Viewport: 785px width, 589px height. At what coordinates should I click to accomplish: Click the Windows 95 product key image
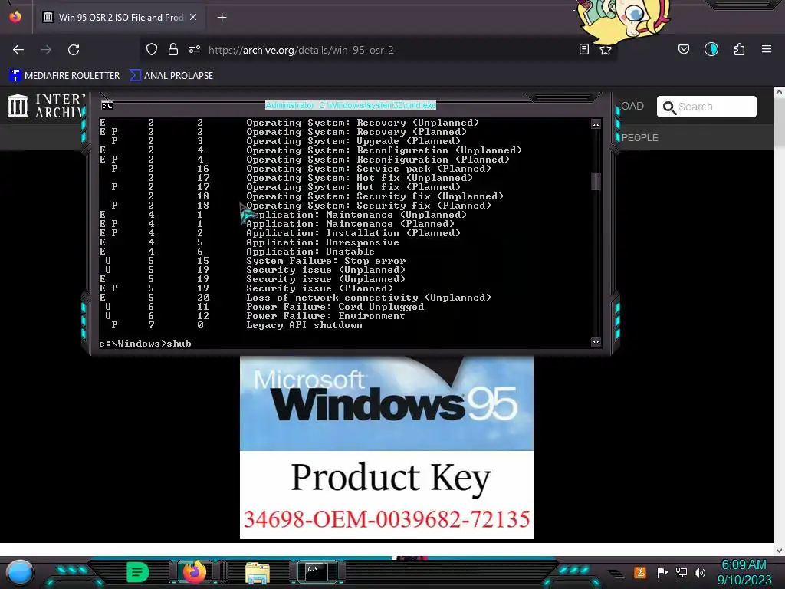(386, 447)
